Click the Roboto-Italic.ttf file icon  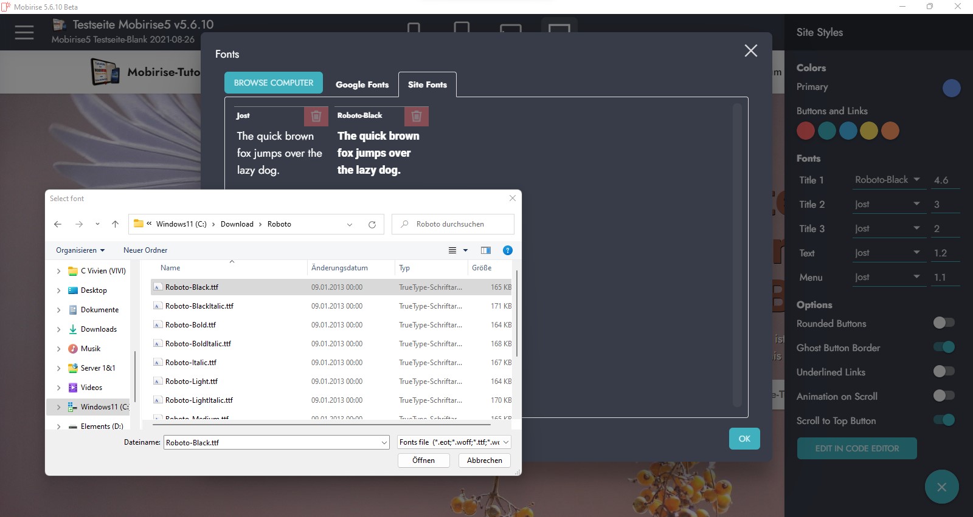pyautogui.click(x=158, y=363)
